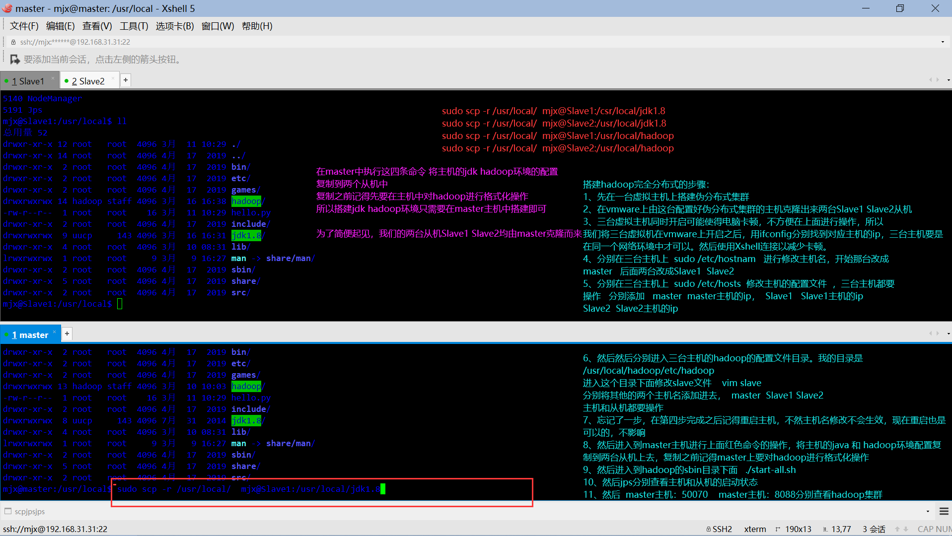Open the address bar dropdown arrow

click(943, 42)
